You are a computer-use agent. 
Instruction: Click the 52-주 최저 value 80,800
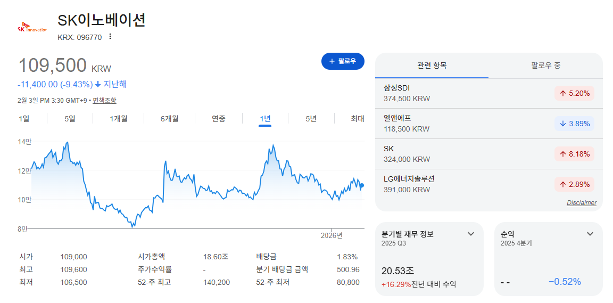click(348, 282)
